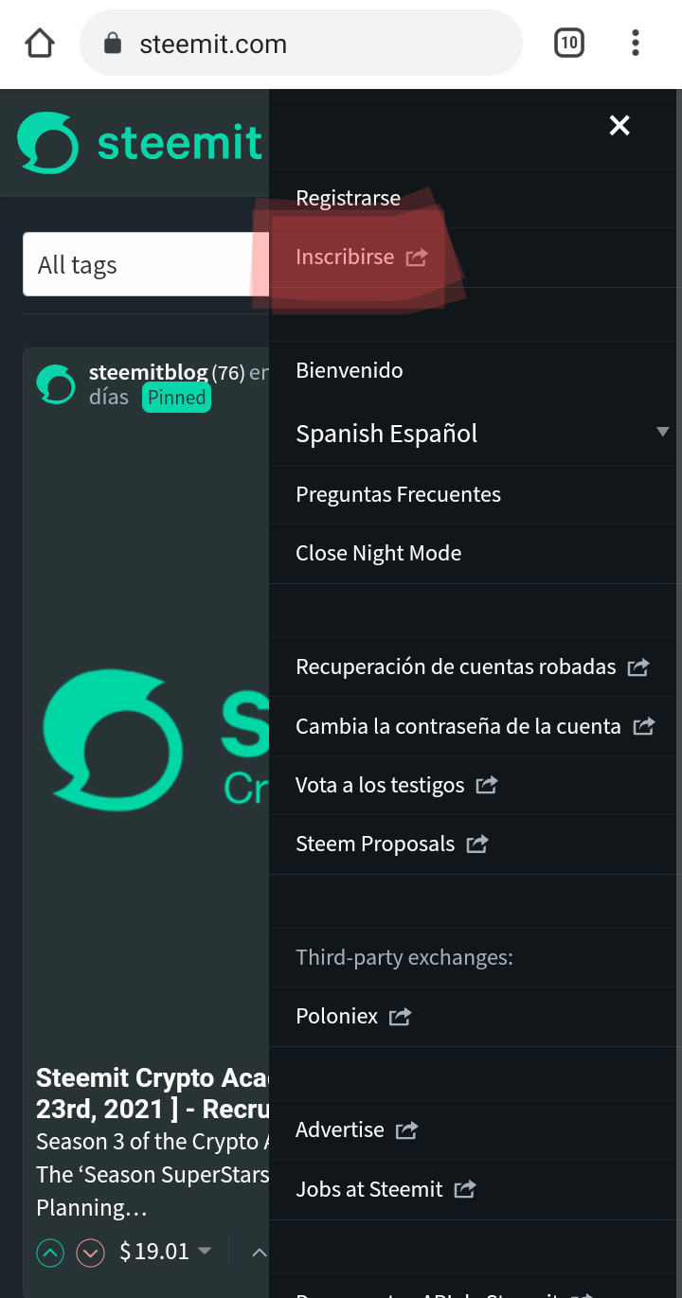
Task: Downvote the steemitblog pinned post
Action: tap(90, 1253)
